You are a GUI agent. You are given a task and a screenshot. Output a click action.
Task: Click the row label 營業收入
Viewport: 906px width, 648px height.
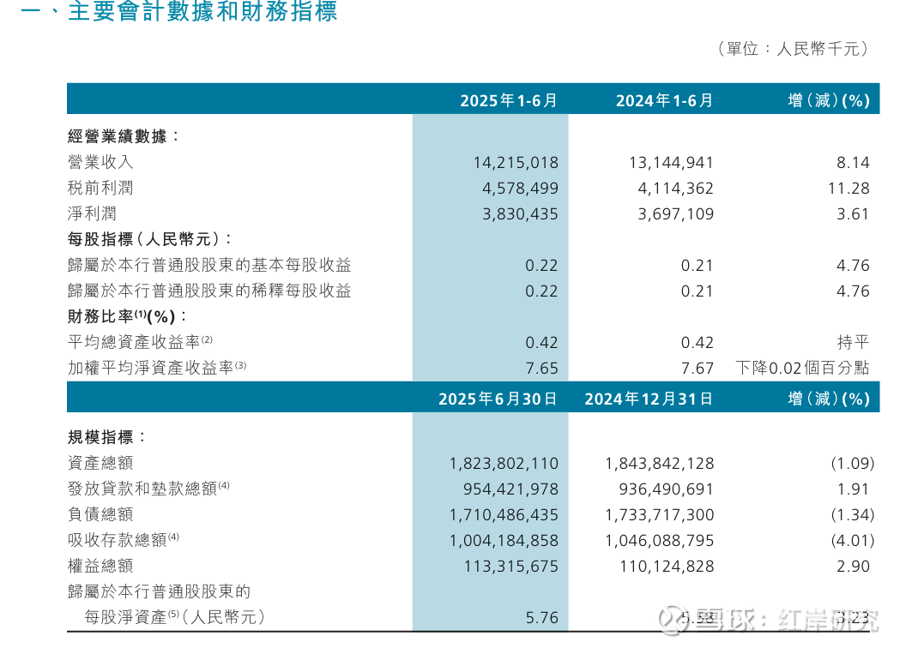click(x=100, y=163)
